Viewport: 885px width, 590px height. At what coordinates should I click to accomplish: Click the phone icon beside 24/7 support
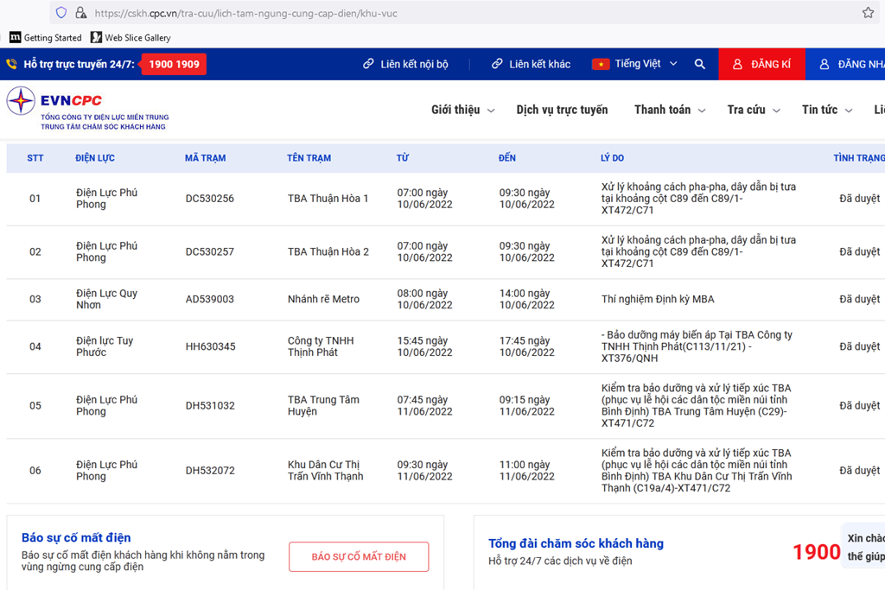click(12, 64)
